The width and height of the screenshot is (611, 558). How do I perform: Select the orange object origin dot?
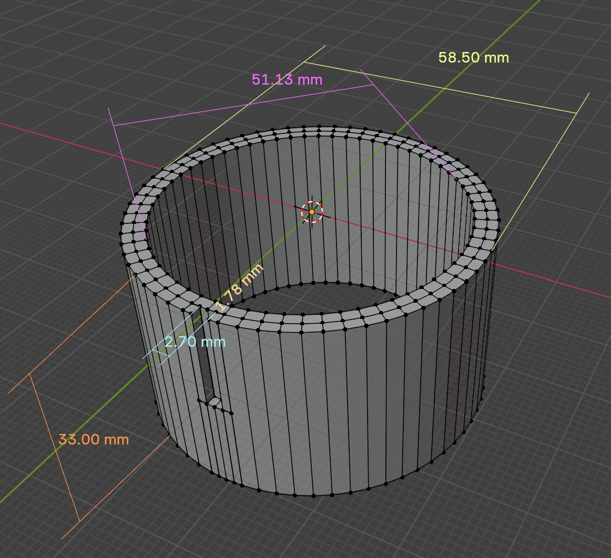pos(312,212)
